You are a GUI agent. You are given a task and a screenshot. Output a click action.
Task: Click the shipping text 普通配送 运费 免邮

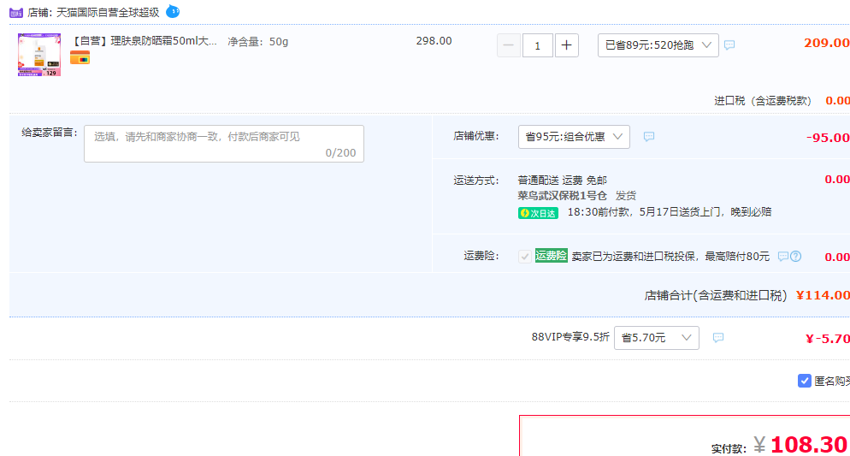click(562, 180)
